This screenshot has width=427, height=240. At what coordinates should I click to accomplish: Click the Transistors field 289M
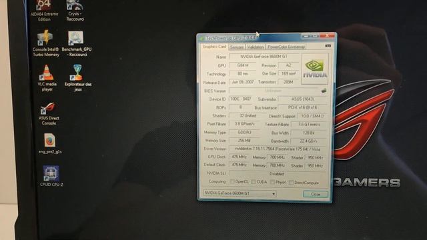288,82
